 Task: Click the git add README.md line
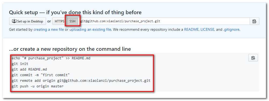click(x=29, y=69)
